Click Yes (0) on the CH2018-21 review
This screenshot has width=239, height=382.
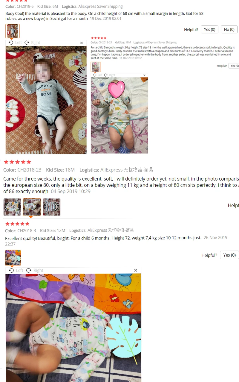click(x=234, y=66)
